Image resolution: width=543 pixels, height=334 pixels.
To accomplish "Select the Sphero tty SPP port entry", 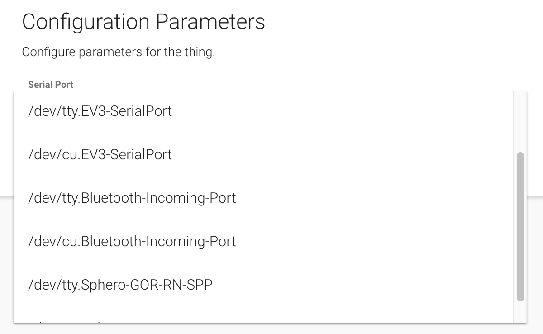I will [x=120, y=285].
